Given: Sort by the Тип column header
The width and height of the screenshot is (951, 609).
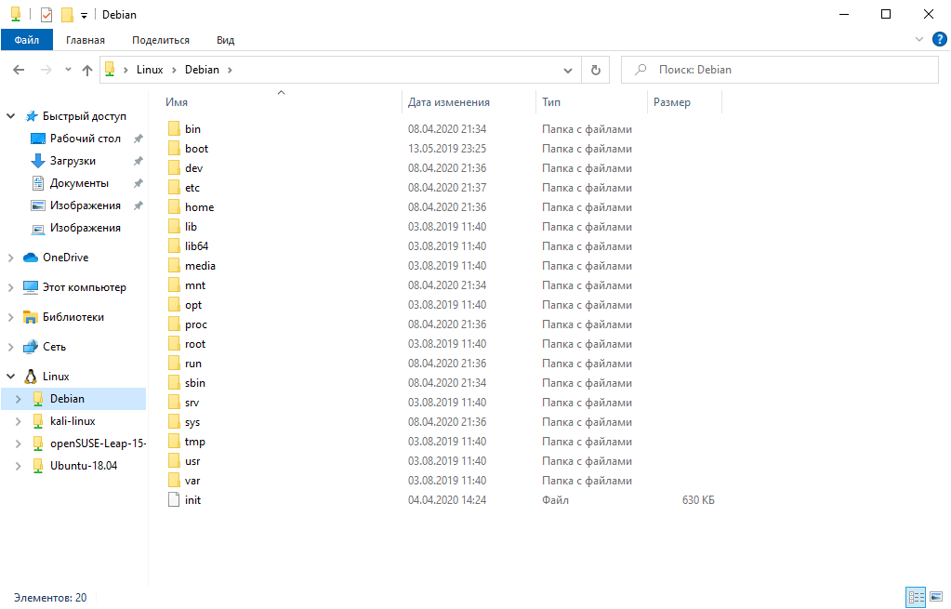Looking at the screenshot, I should point(551,102).
